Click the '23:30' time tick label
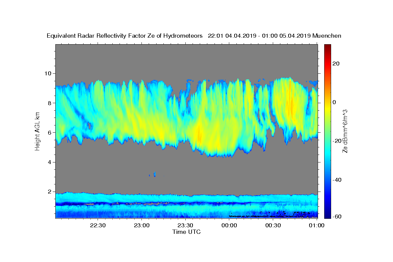Image resolution: width=393 pixels, height=262 pixels. (185, 225)
